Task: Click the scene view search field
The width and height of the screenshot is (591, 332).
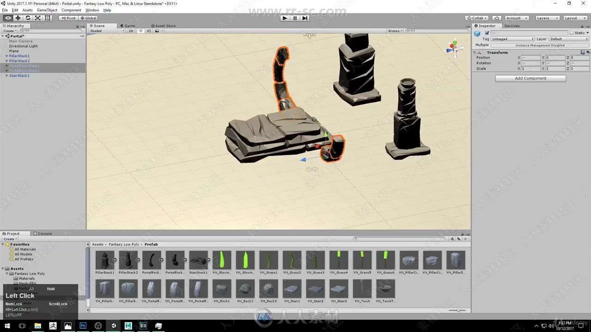Action: pos(436,31)
